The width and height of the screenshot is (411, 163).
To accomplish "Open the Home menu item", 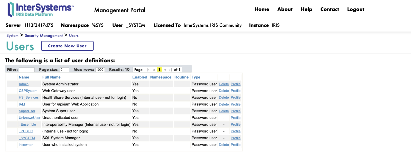I will coord(261,9).
